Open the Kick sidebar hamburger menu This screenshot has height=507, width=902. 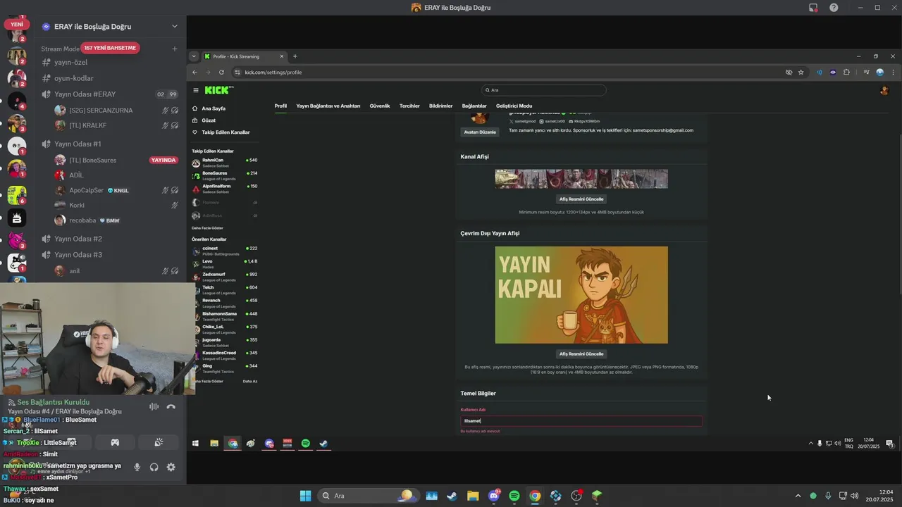(x=196, y=90)
